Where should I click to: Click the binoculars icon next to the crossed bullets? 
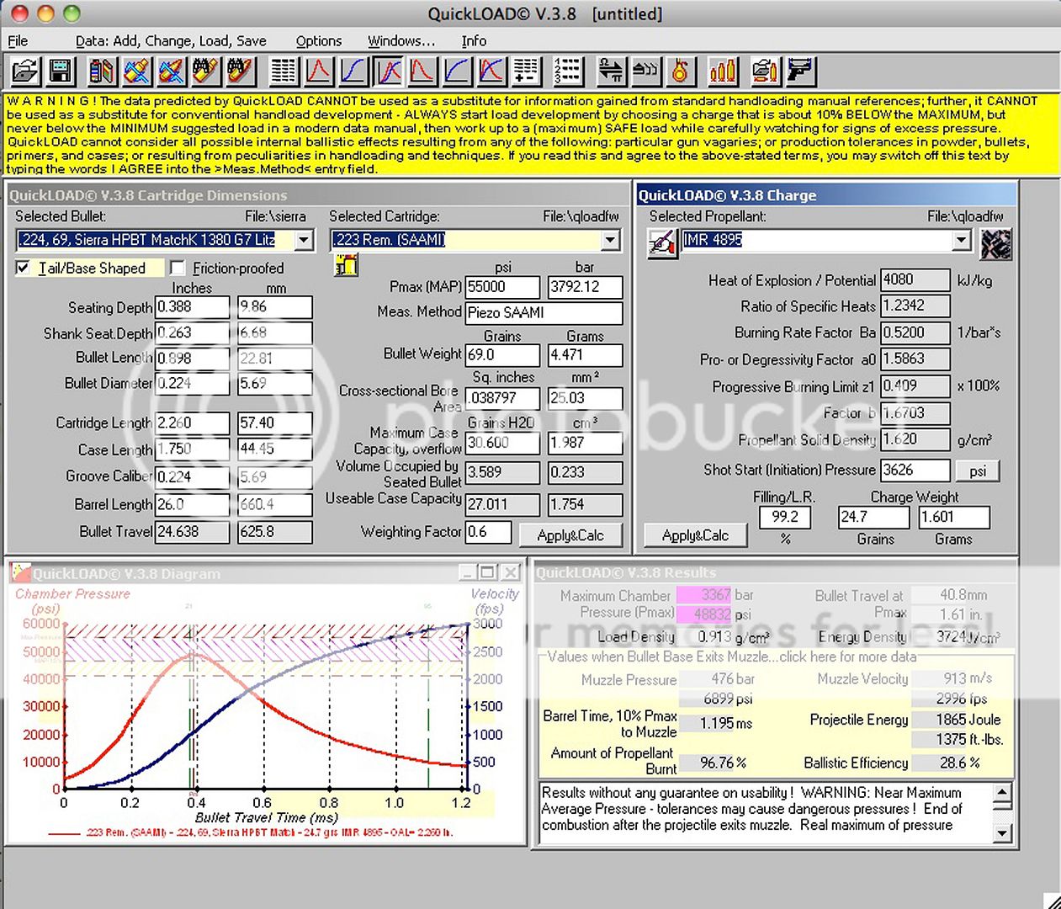pos(205,71)
